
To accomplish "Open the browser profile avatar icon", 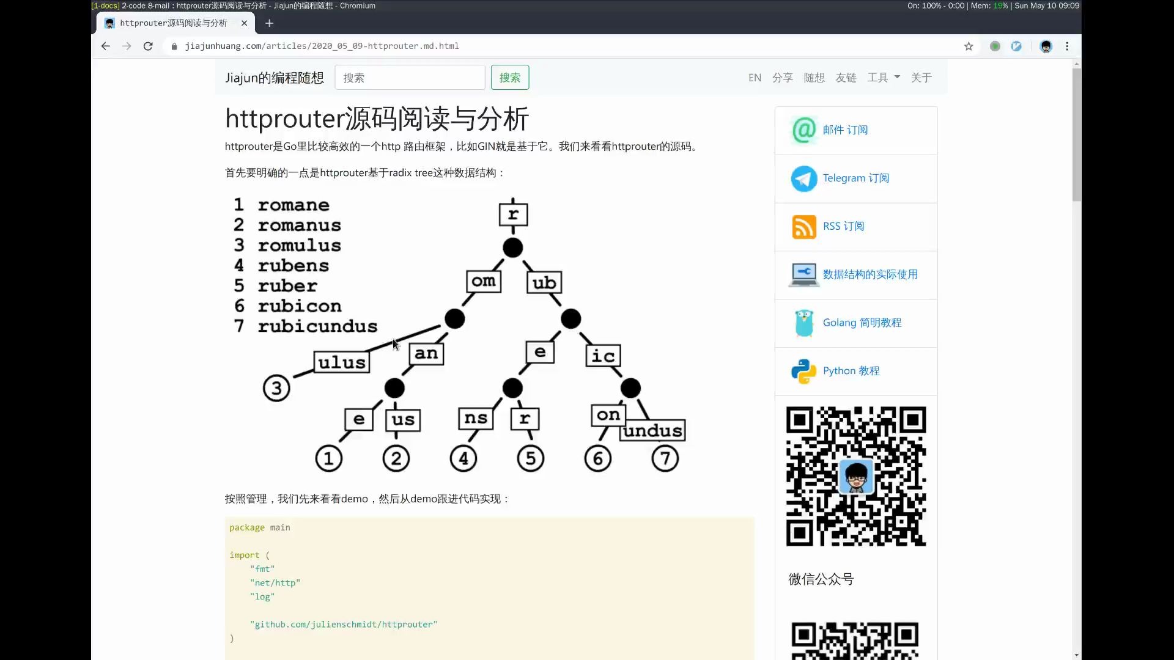I will click(x=1046, y=46).
